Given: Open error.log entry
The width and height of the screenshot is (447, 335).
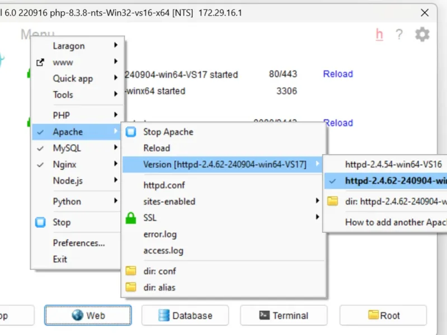Looking at the screenshot, I should tap(160, 234).
